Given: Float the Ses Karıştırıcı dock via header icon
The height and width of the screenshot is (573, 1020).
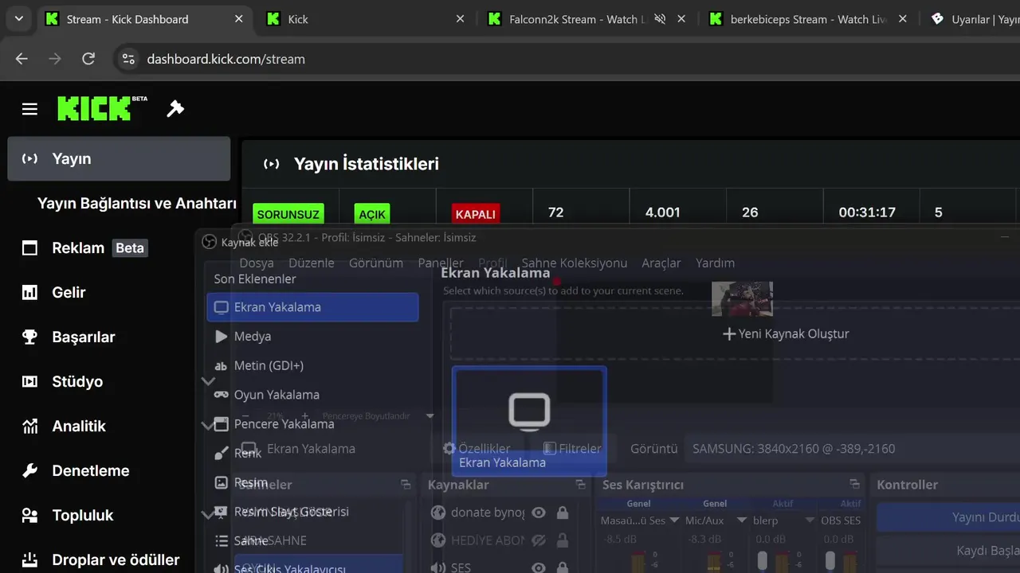Looking at the screenshot, I should (x=855, y=485).
